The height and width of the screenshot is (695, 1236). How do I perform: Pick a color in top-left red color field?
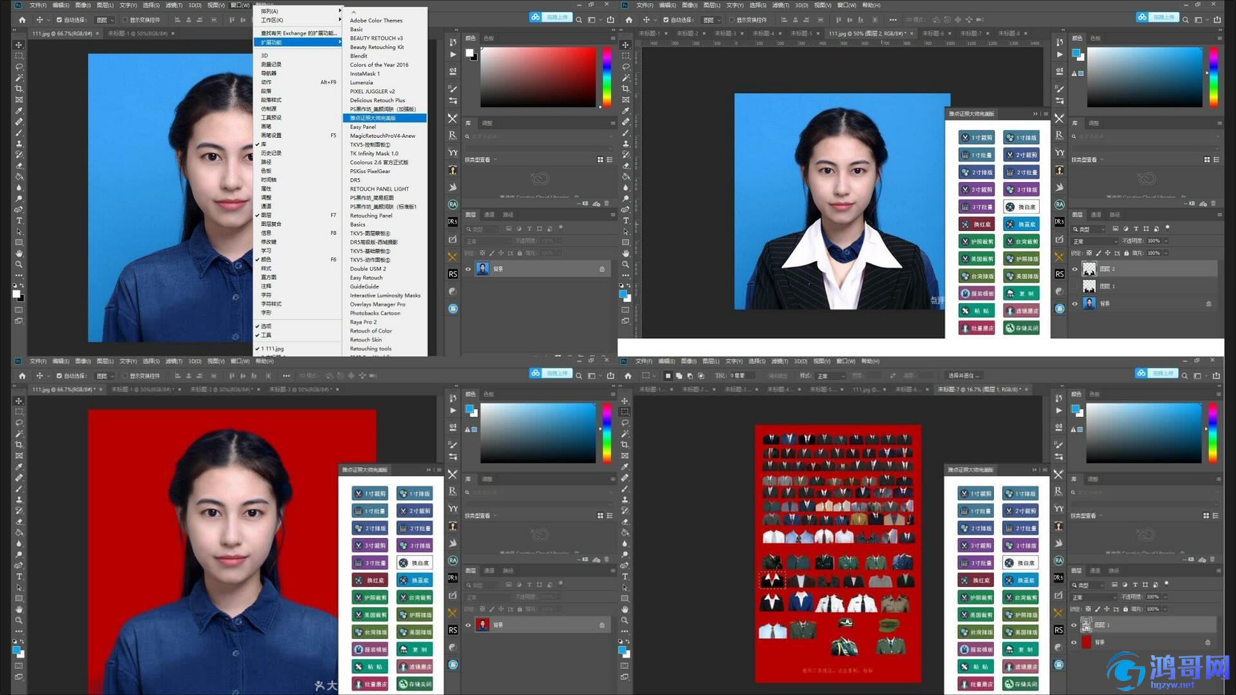[x=538, y=77]
